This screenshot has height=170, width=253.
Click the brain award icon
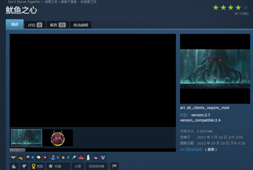click(39, 157)
